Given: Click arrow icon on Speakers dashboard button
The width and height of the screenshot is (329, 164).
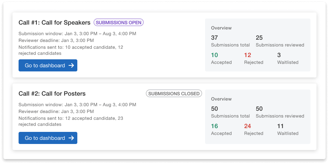Looking at the screenshot, I should [x=71, y=65].
